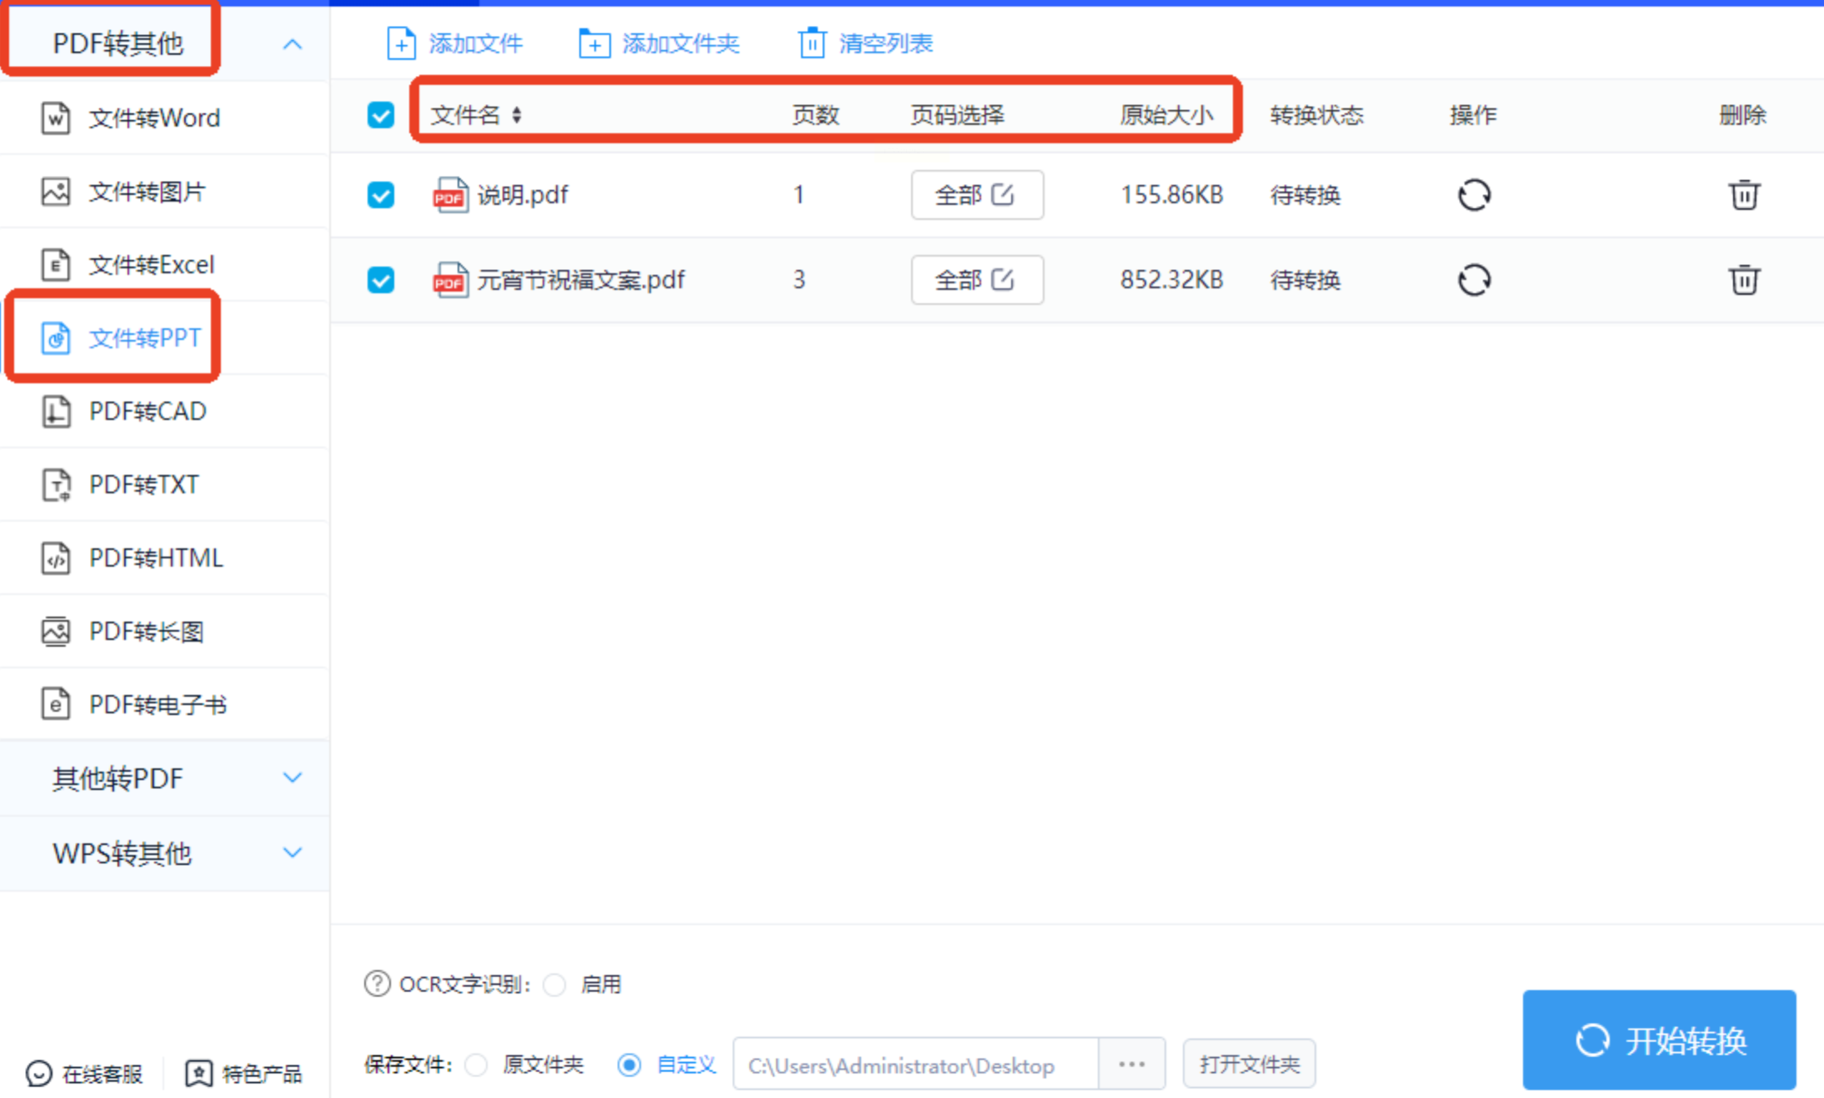This screenshot has height=1098, width=1824.
Task: Click the 转换状态 column header
Action: pos(1316,115)
